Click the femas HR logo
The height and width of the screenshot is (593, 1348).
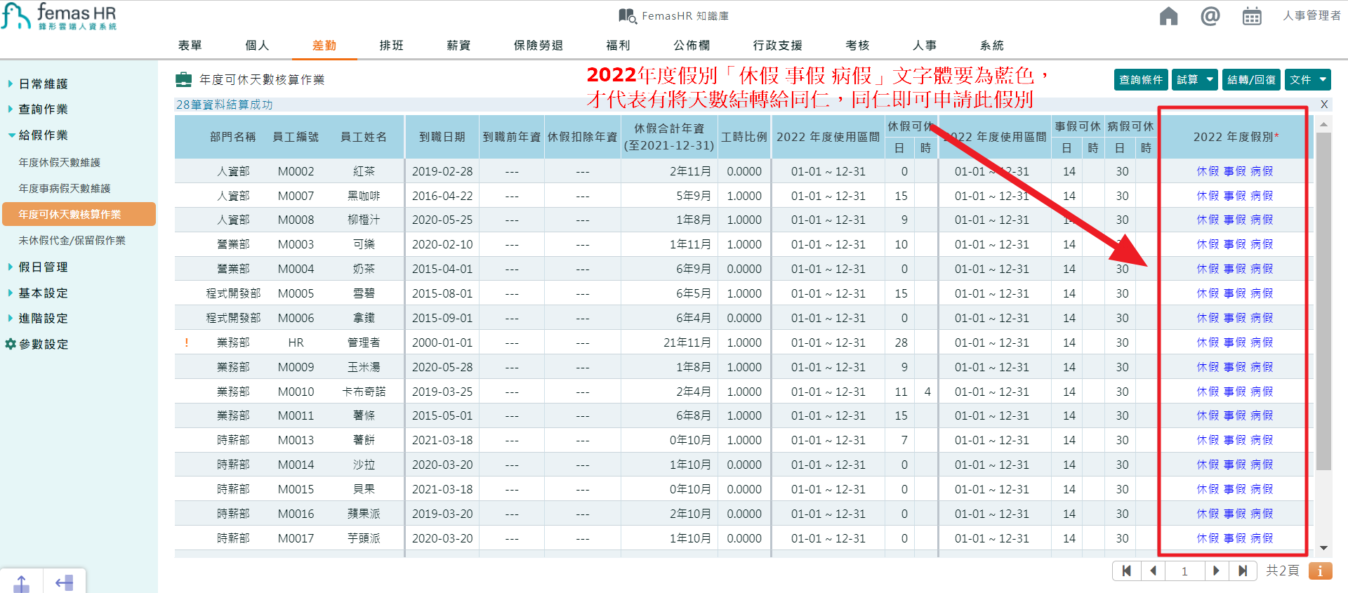coord(59,16)
